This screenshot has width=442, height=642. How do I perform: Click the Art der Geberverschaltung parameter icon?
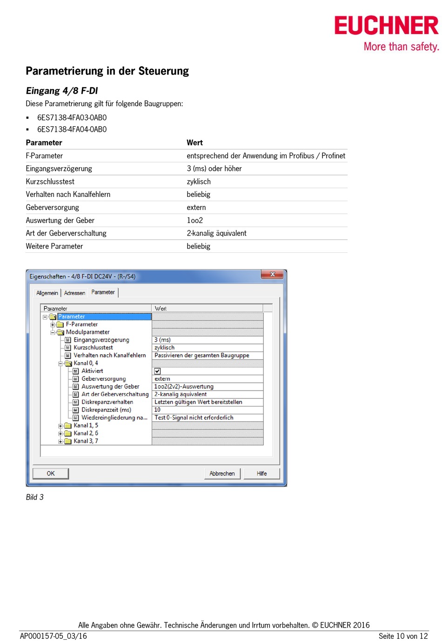tap(76, 394)
